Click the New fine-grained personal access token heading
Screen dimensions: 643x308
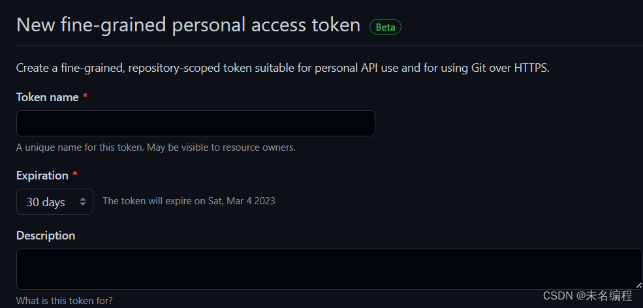pyautogui.click(x=188, y=25)
